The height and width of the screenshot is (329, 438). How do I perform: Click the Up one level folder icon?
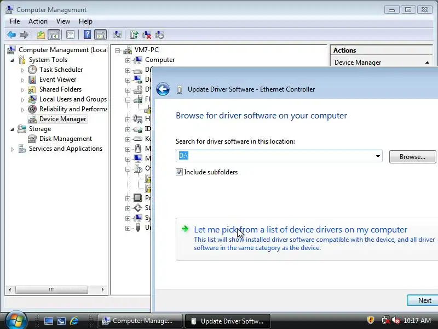click(x=41, y=35)
